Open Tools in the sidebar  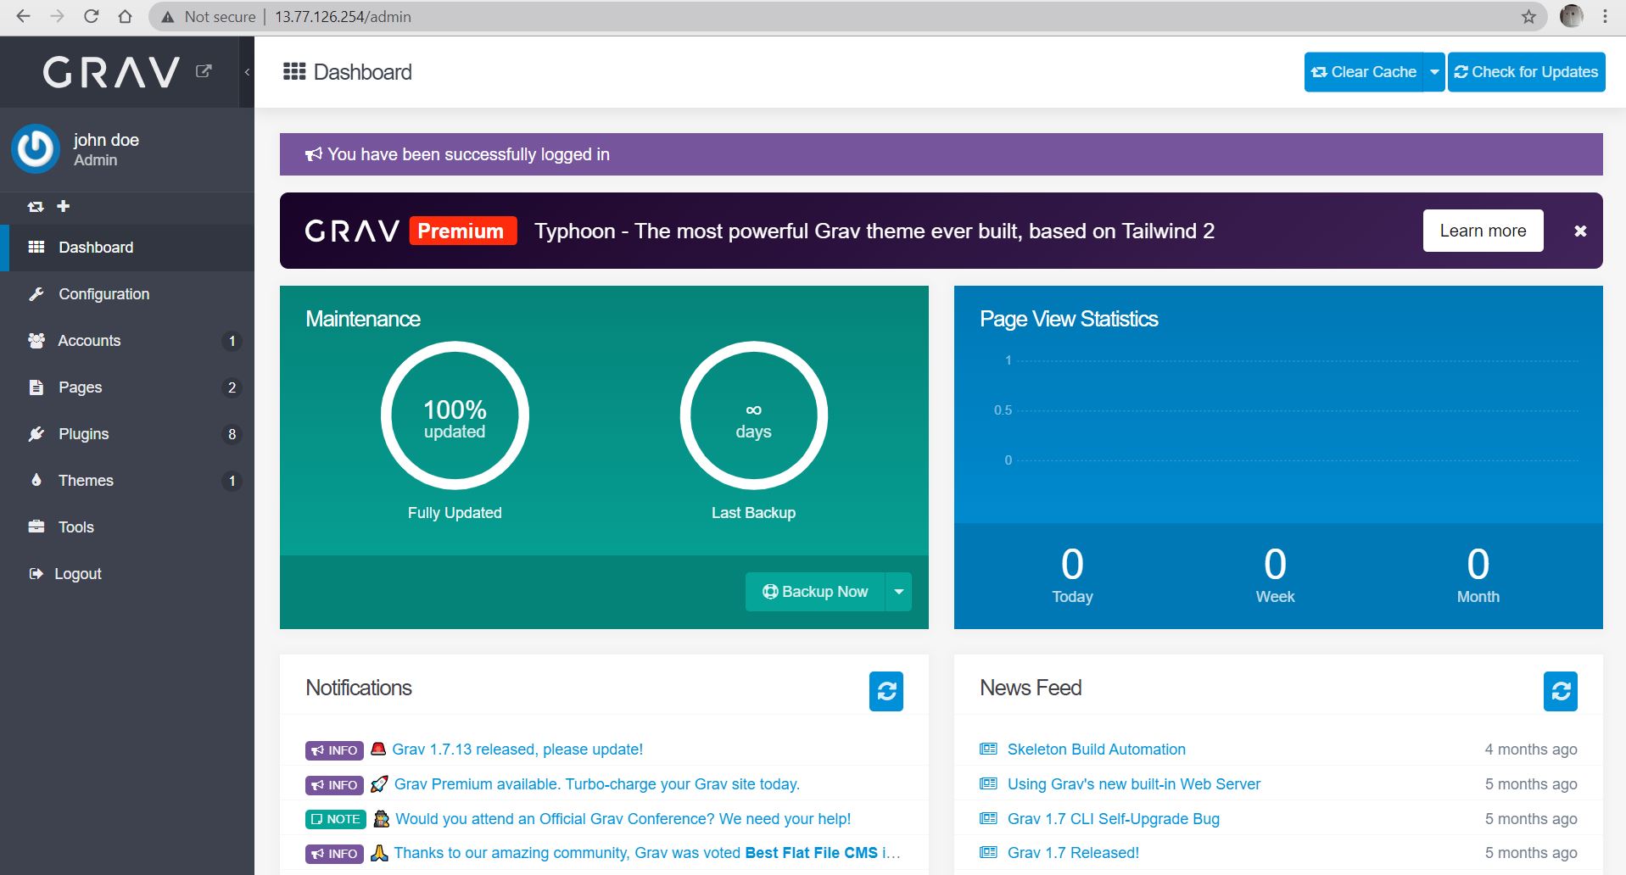[x=127, y=527]
